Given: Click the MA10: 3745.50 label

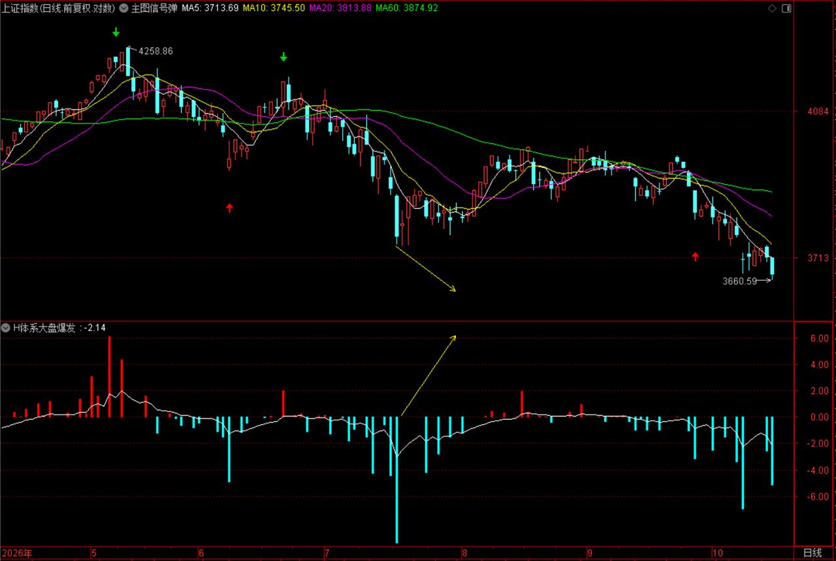Looking at the screenshot, I should [274, 8].
